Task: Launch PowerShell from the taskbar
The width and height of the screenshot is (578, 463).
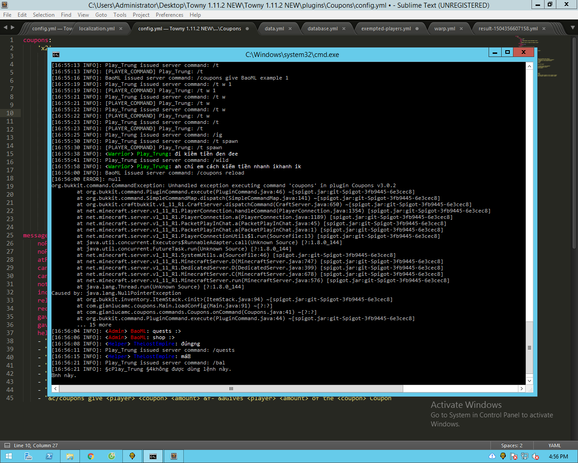Action: (x=49, y=456)
